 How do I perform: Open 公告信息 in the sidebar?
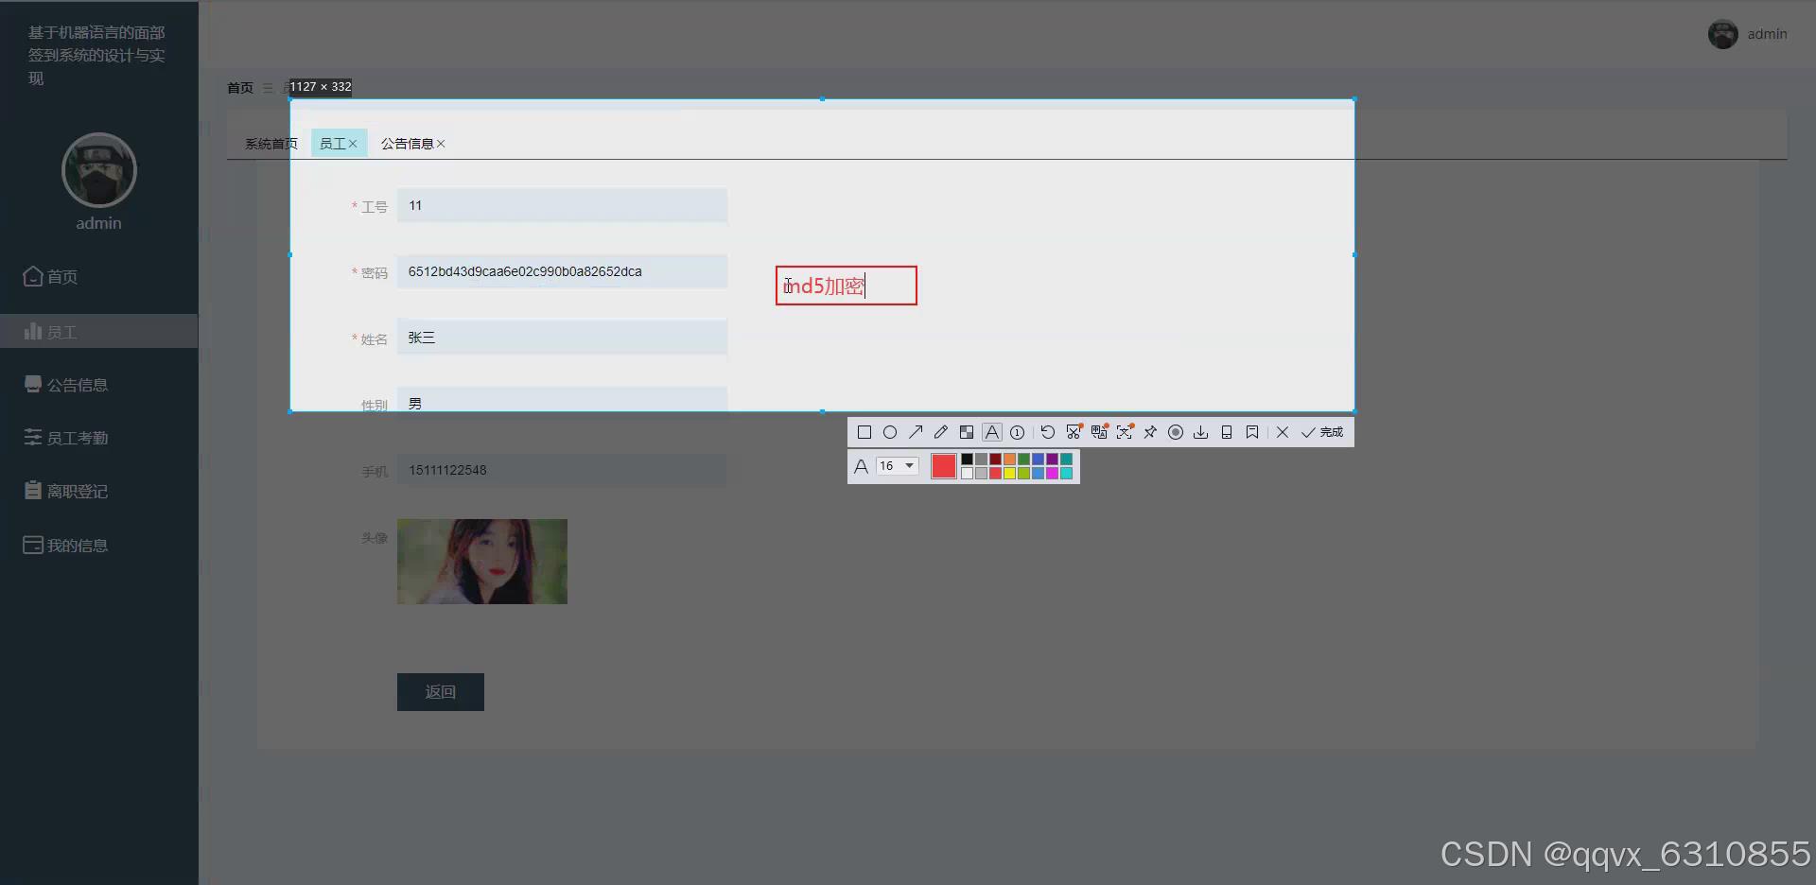[99, 385]
